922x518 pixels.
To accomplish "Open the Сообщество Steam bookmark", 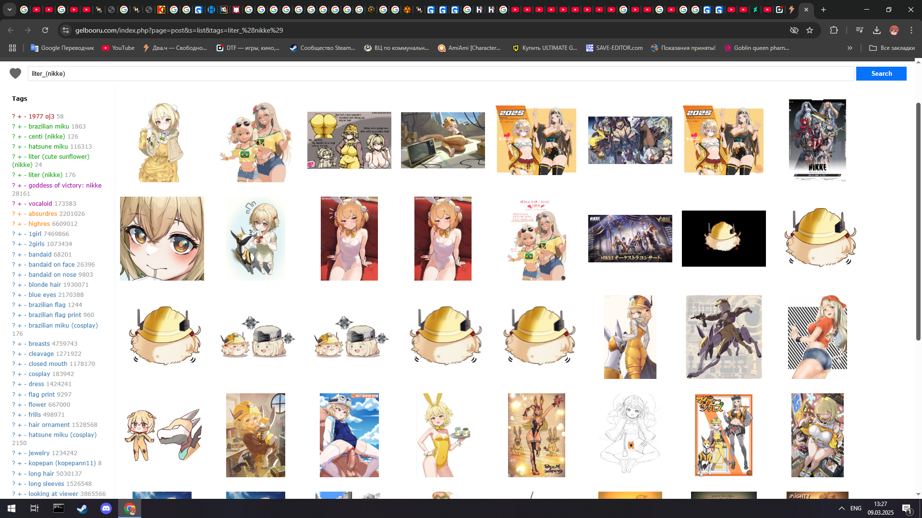I will [322, 48].
